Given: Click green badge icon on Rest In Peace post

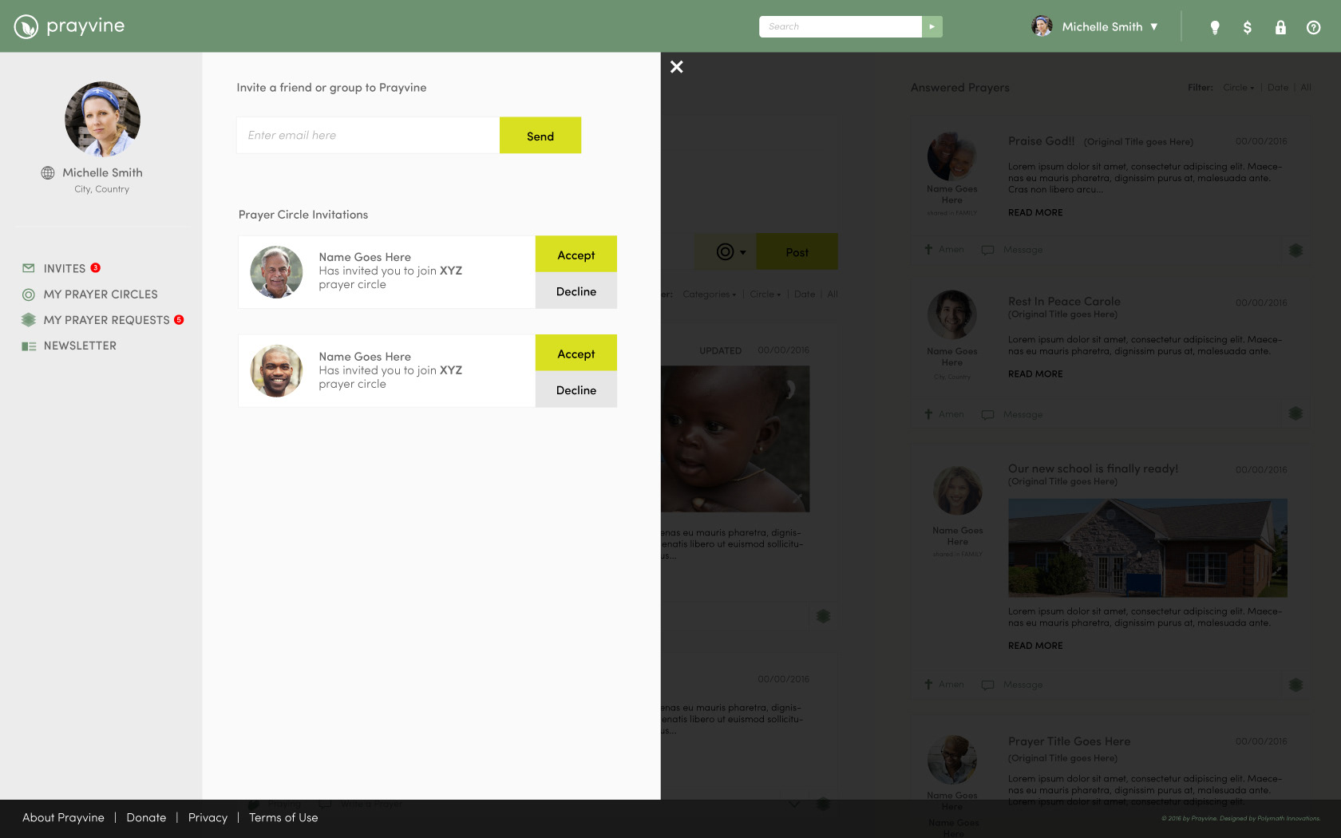Looking at the screenshot, I should pyautogui.click(x=1296, y=413).
